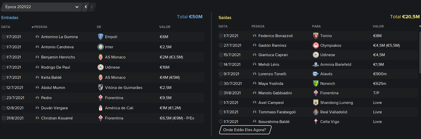Toggle the check circle for Christian Kouamé row
421x139 pixels.
(4, 118)
